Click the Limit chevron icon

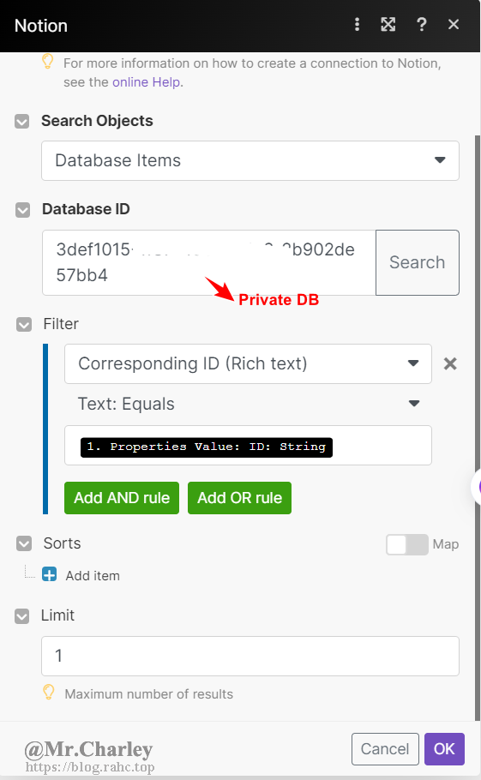coord(22,616)
